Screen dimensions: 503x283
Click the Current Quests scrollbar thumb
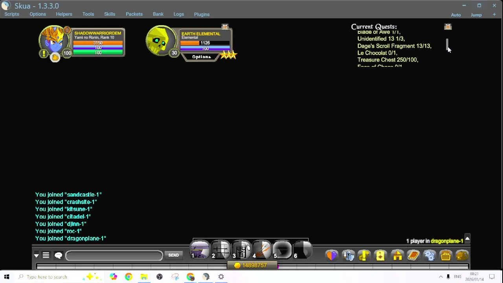(447, 44)
